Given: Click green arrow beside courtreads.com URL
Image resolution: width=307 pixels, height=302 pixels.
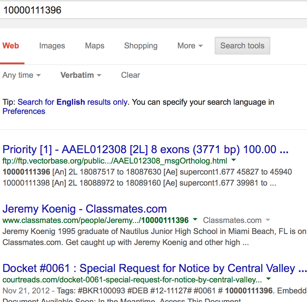Looking at the screenshot, I should tap(268, 279).
